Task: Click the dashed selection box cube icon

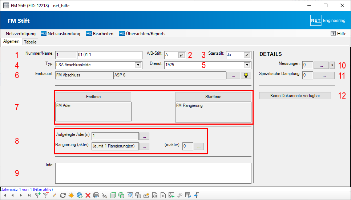Action: pyautogui.click(x=130, y=195)
